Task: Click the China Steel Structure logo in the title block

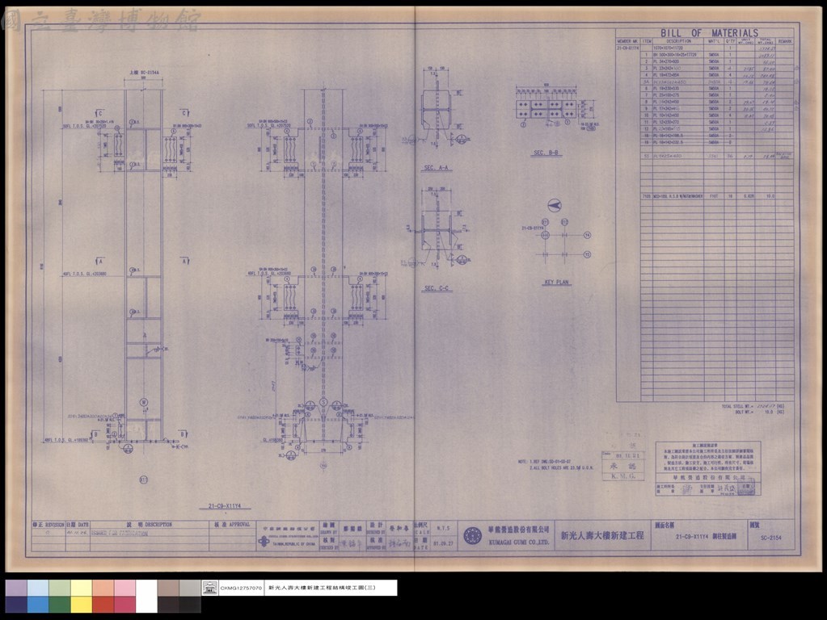Action: point(264,541)
